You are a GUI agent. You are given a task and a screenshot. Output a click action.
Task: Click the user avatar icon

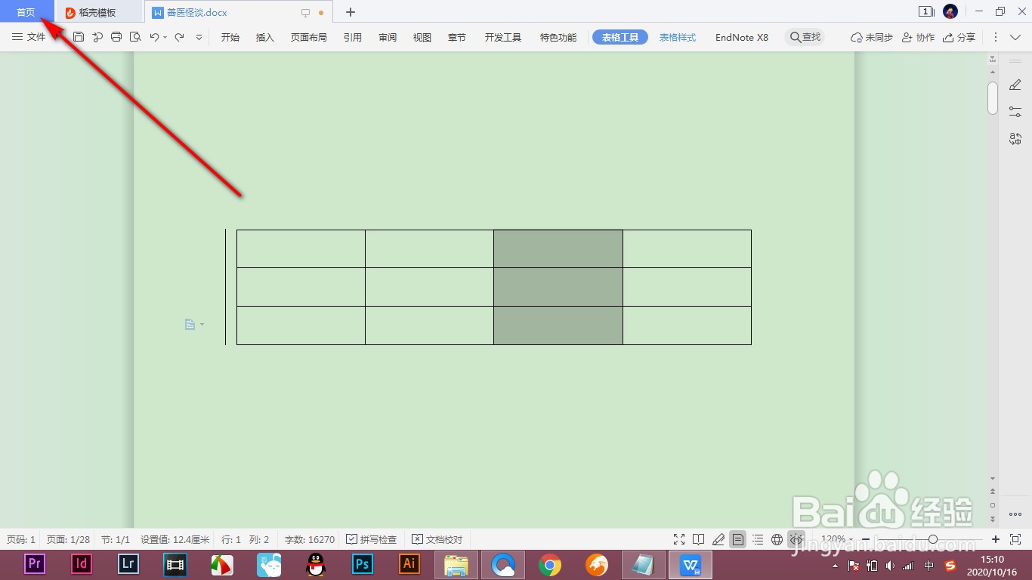pyautogui.click(x=950, y=12)
